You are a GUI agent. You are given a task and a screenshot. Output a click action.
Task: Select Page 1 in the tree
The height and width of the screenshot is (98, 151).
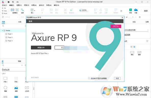tap(10, 34)
